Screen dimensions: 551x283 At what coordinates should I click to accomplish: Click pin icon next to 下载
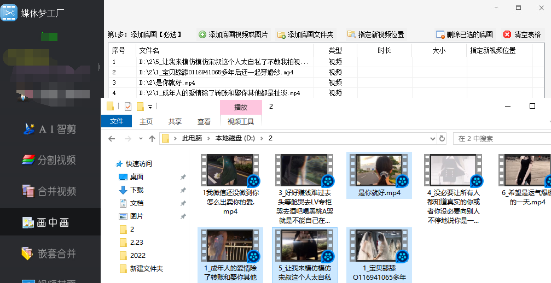pos(183,190)
